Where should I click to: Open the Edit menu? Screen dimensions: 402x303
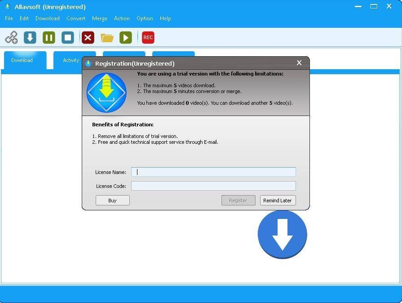[24, 18]
